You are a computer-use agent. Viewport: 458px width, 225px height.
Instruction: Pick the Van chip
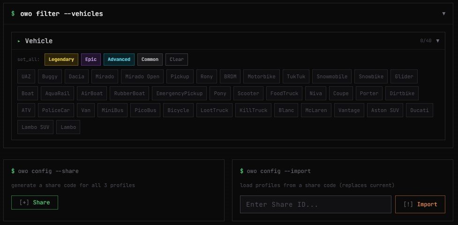pyautogui.click(x=86, y=110)
